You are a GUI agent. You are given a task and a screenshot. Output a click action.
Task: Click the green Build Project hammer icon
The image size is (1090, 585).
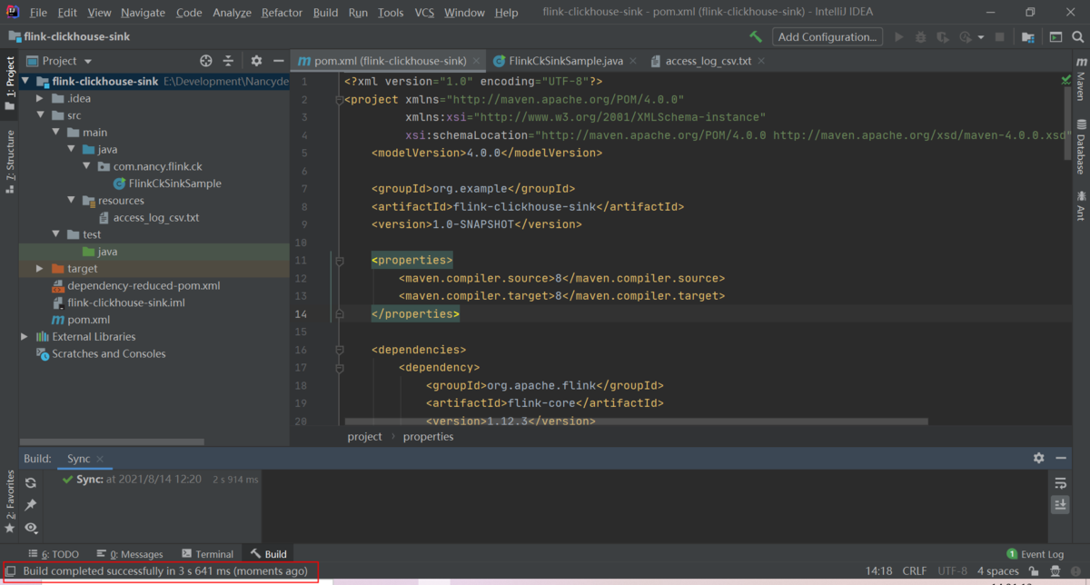coord(756,37)
